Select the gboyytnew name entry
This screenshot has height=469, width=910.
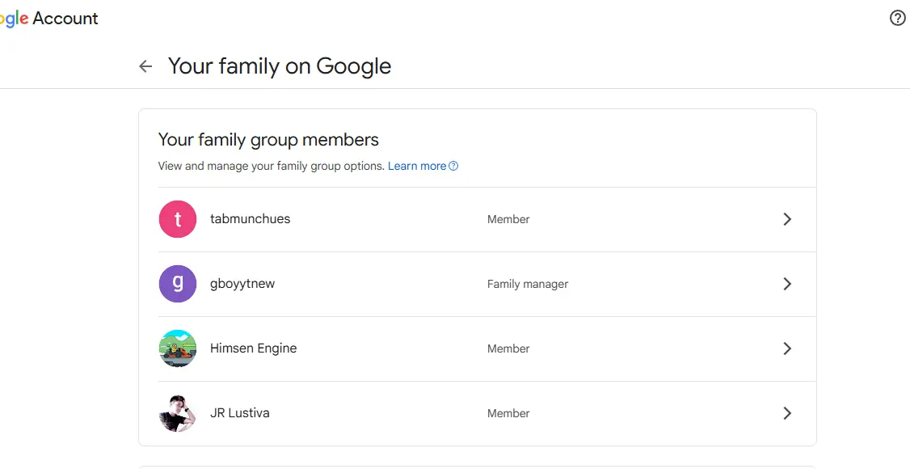pos(242,284)
